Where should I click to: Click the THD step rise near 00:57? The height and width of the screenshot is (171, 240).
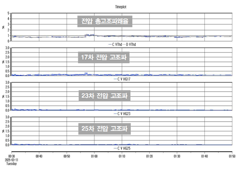[x=85, y=35]
